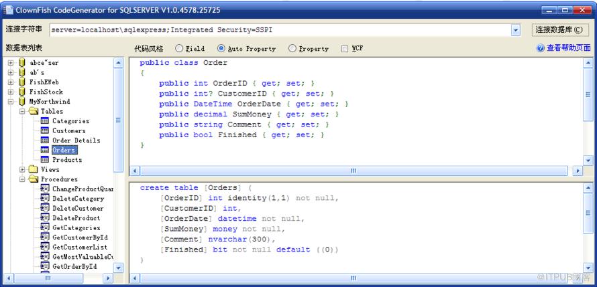
Task: Click the Views folder icon
Action: (34, 169)
